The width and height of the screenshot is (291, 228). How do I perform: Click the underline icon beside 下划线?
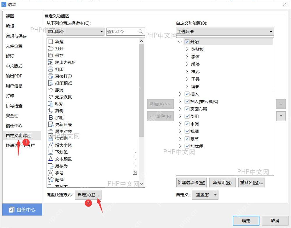[50, 152]
